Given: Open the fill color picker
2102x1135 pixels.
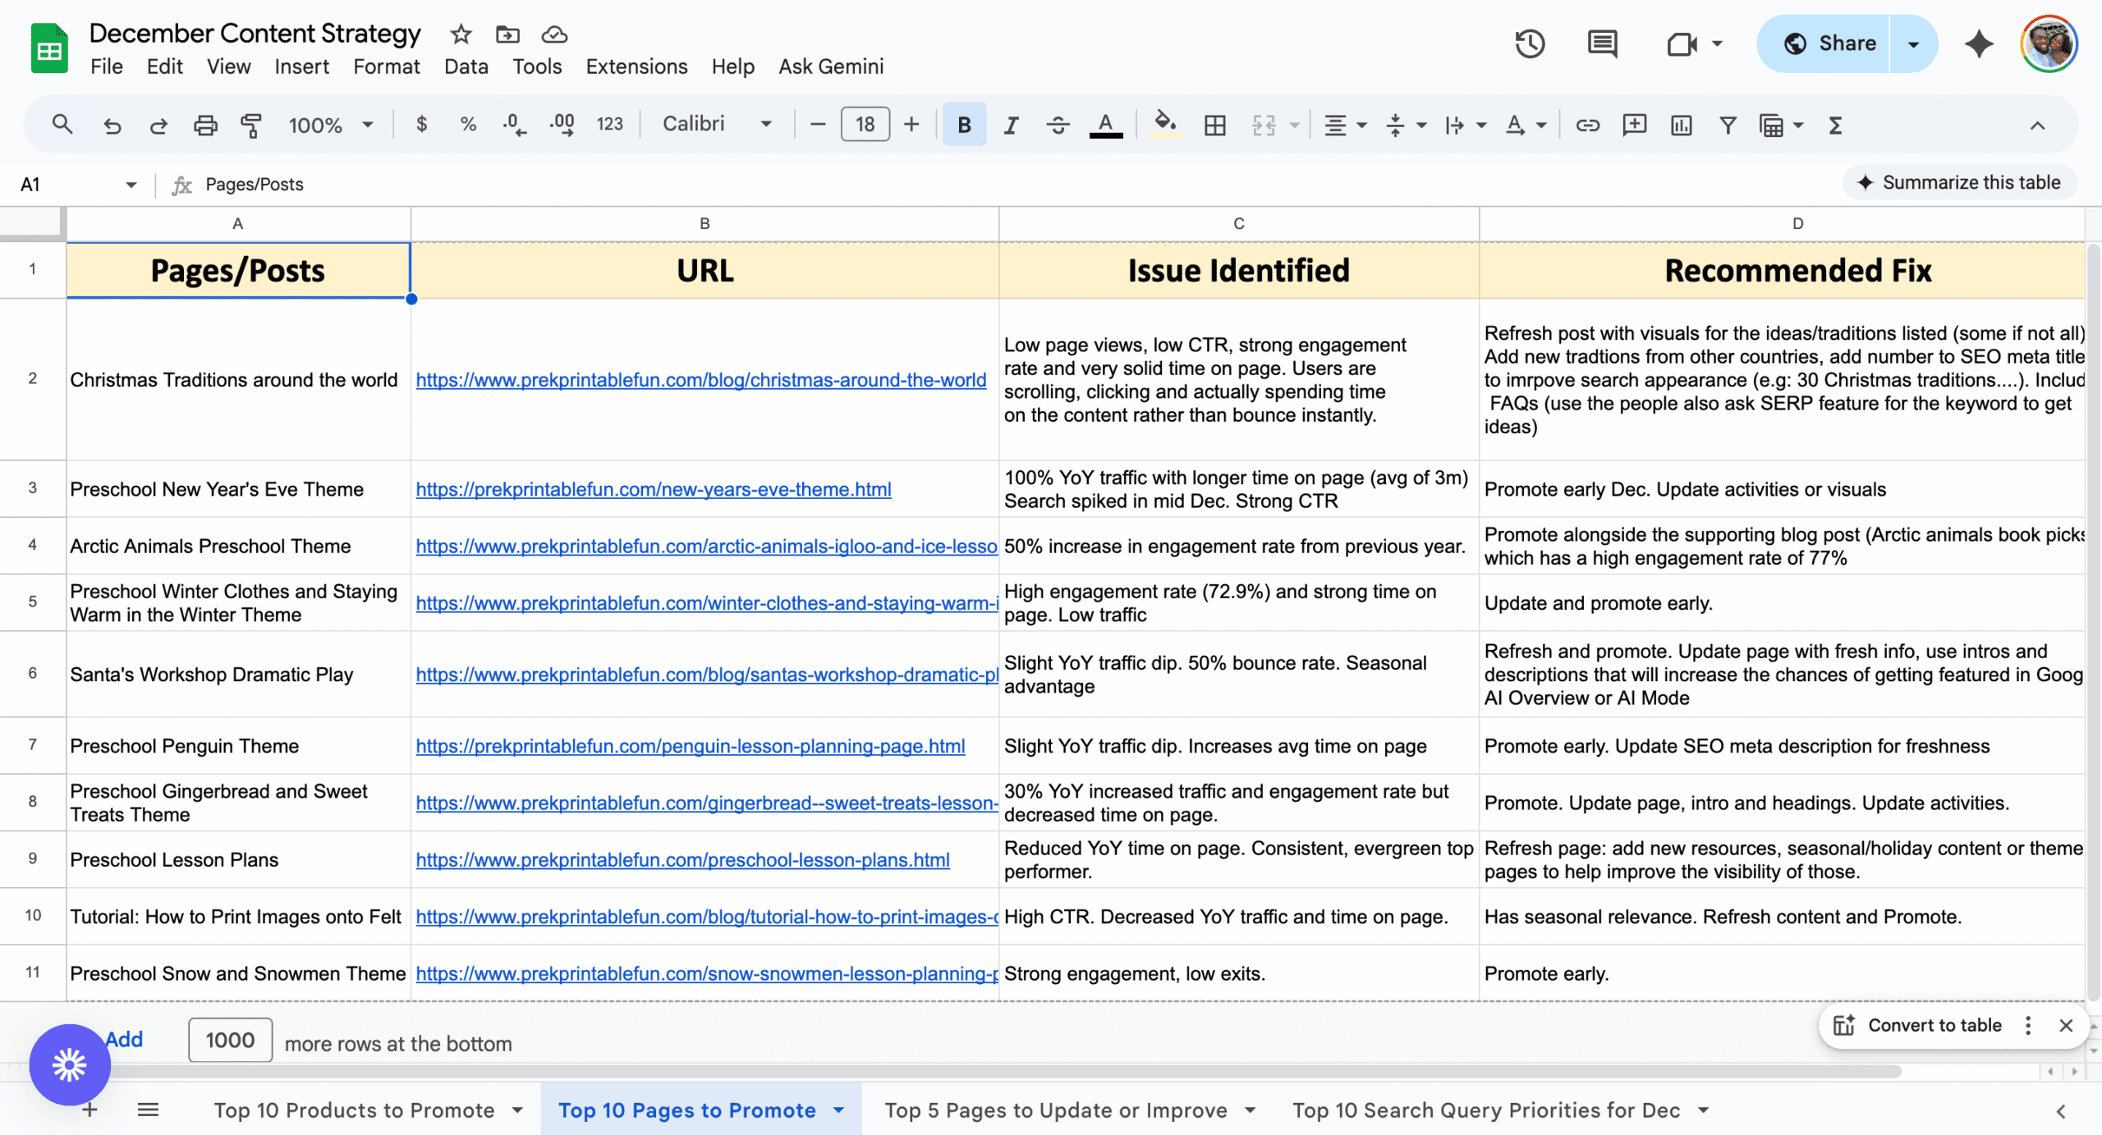Looking at the screenshot, I should pyautogui.click(x=1165, y=125).
